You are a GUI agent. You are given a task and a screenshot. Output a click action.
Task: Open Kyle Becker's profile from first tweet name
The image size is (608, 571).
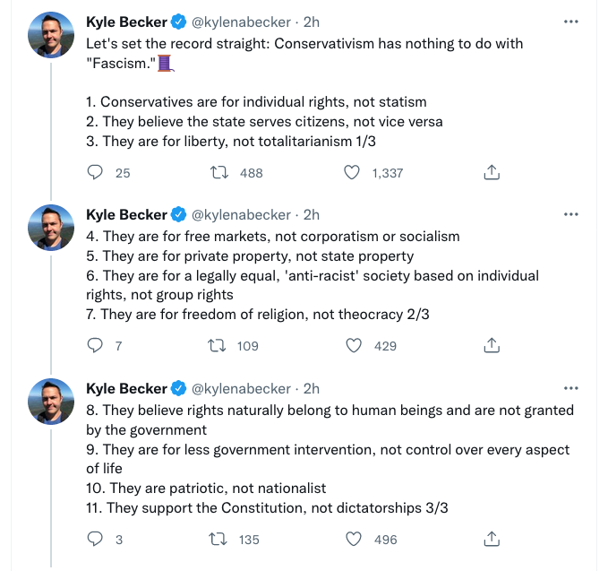click(x=126, y=22)
